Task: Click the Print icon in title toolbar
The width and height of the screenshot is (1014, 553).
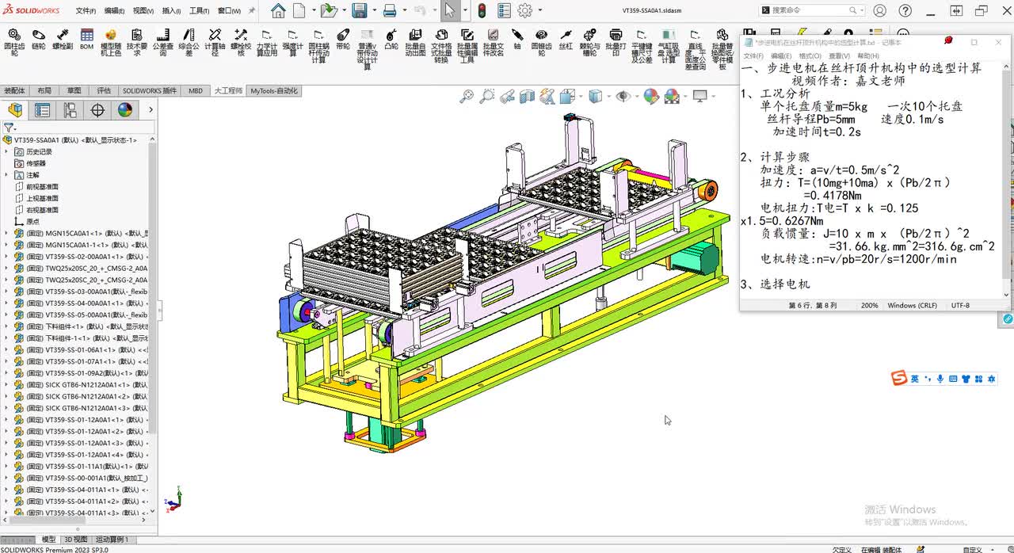Action: [x=390, y=11]
